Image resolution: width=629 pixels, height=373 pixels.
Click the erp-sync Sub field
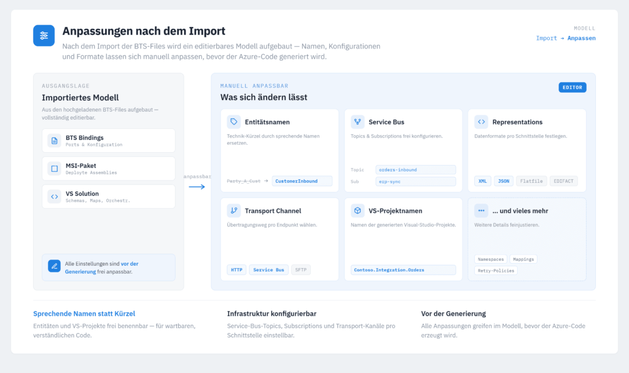coord(416,182)
